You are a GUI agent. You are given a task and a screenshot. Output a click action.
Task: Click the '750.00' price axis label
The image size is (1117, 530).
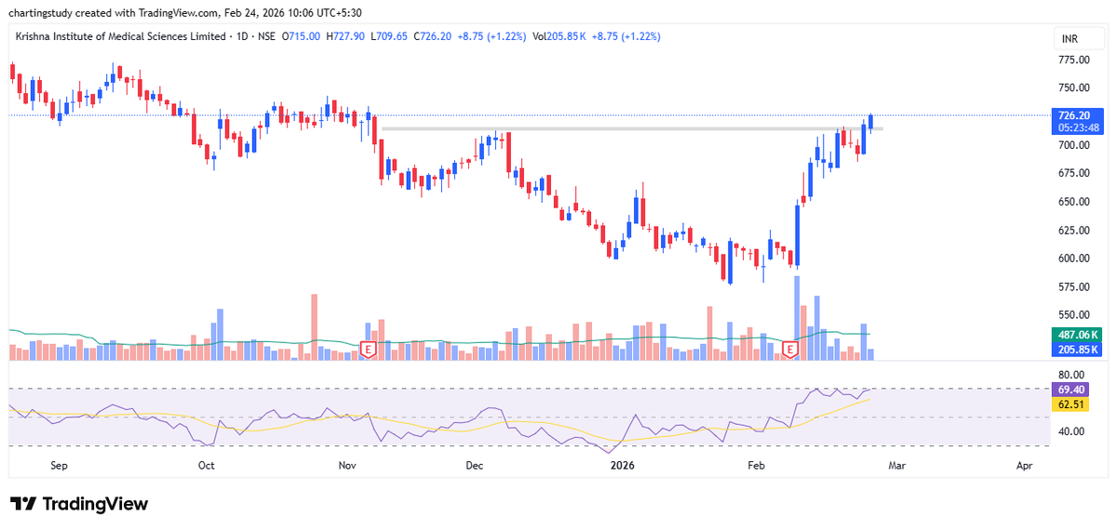[x=1074, y=88]
